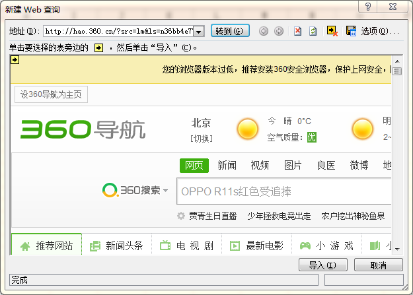Viewport: 413px width, 295px height.
Task: Click the hide table selection icons button
Action: [x=332, y=31]
